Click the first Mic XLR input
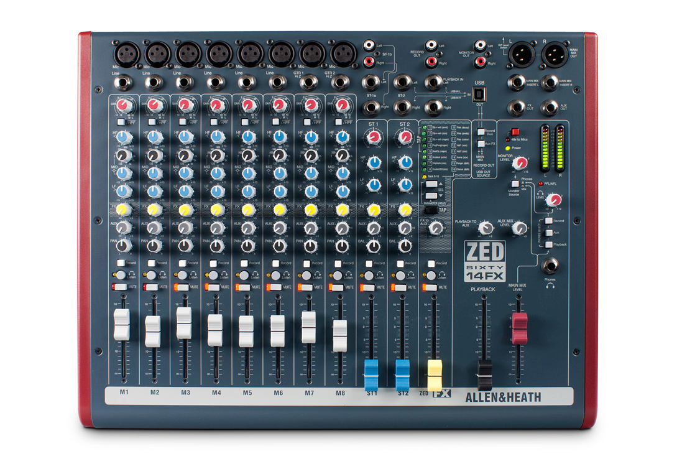The image size is (677, 474). 127,54
